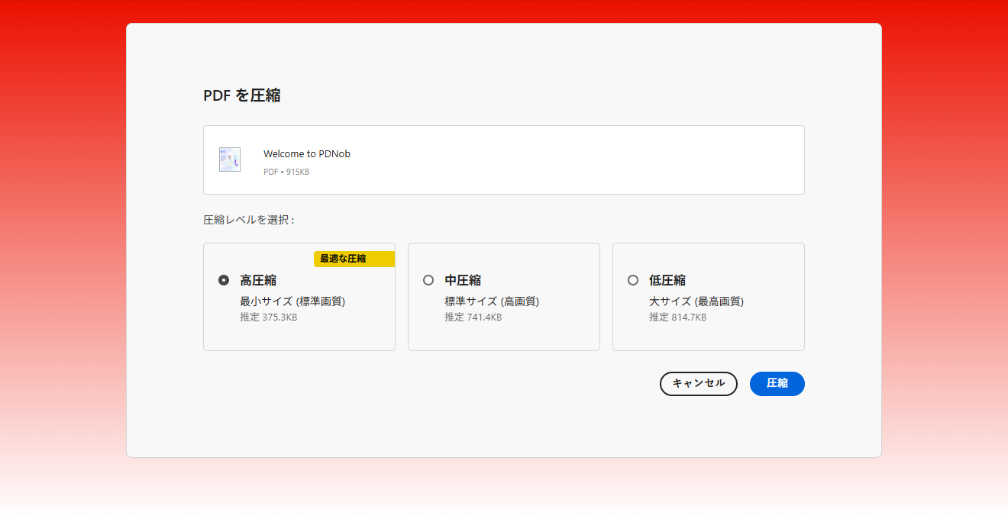Click the estimate 推定 814.7KB

(678, 318)
